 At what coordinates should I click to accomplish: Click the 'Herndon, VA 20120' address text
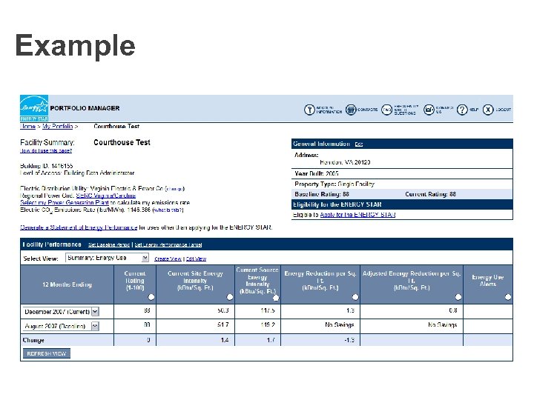coord(345,162)
